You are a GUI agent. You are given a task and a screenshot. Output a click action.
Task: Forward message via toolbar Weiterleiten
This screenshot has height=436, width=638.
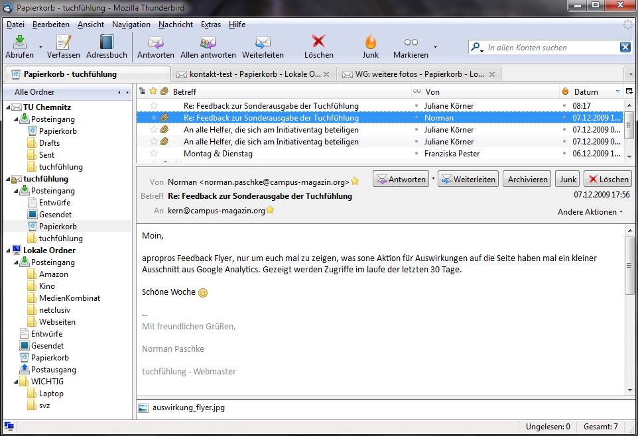[263, 47]
